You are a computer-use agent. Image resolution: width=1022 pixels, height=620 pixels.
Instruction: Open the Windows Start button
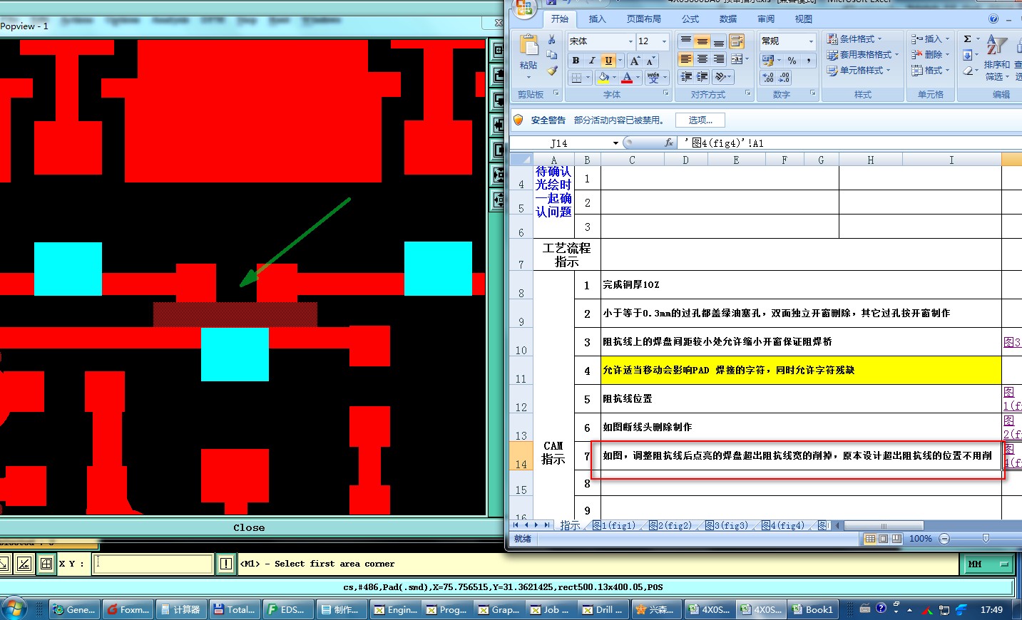[x=14, y=609]
